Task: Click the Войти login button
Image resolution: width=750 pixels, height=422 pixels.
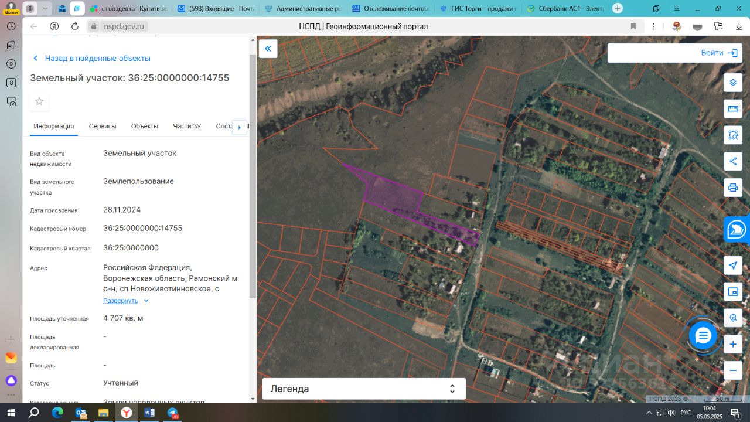Action: click(x=720, y=53)
